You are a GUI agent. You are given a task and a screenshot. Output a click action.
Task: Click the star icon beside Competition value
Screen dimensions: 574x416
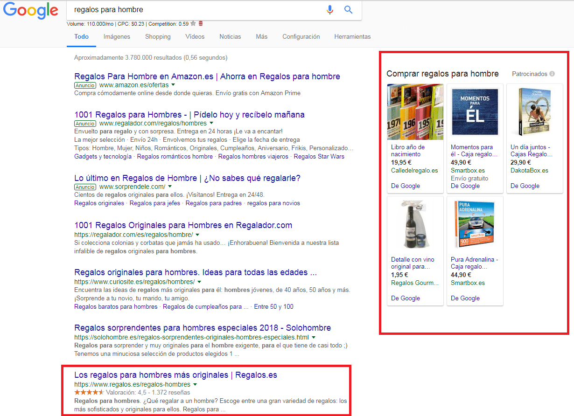(x=193, y=24)
